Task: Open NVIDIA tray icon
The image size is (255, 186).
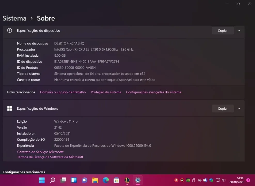Action: [188, 180]
